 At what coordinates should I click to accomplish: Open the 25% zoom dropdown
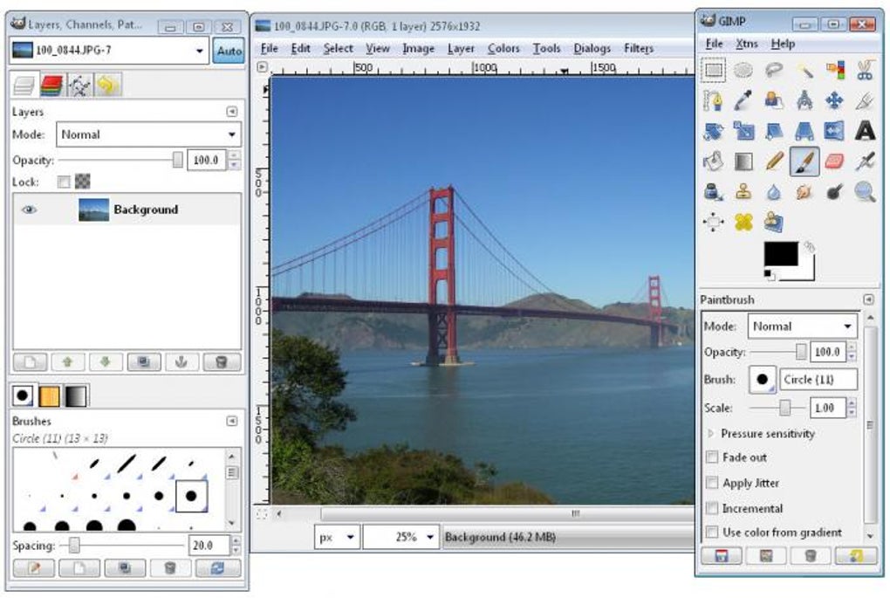tap(401, 537)
